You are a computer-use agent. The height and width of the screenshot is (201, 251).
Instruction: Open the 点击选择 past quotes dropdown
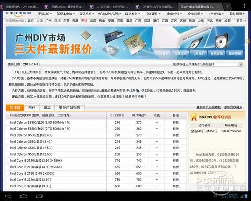click(x=222, y=64)
